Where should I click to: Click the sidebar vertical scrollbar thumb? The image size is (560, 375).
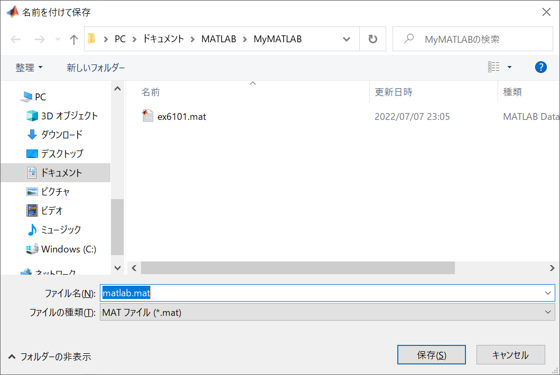pos(117,227)
